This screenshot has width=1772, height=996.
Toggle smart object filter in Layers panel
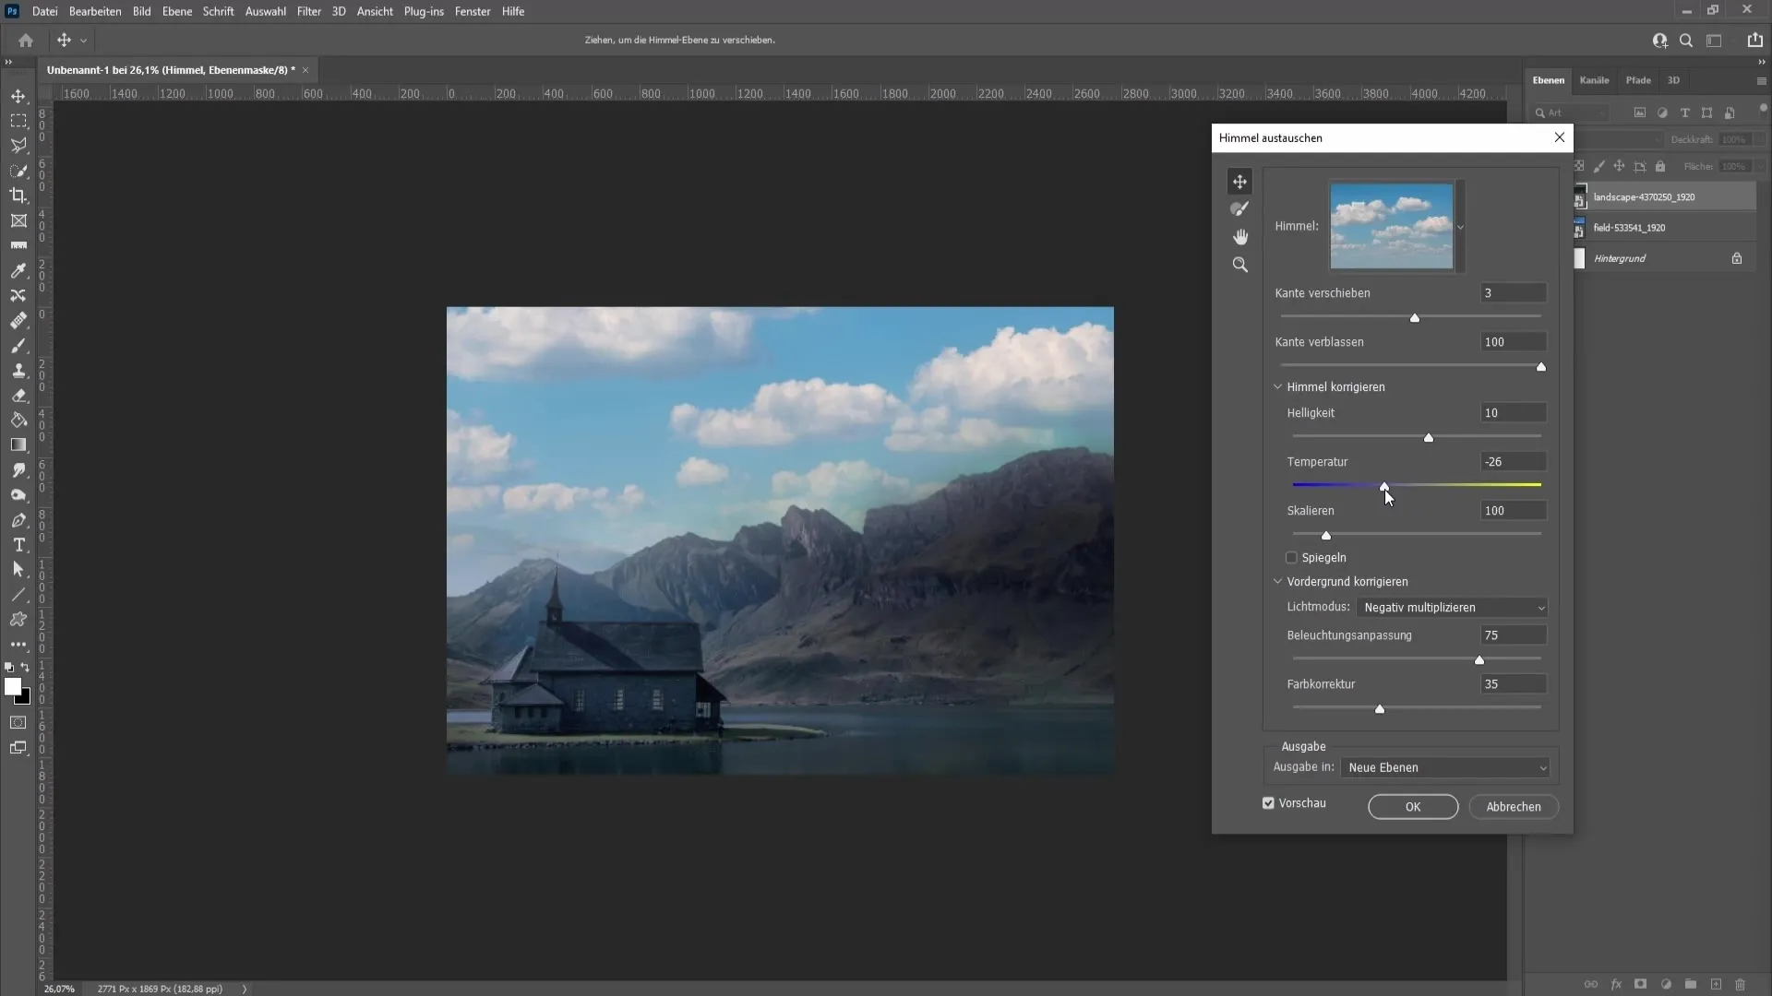point(1730,113)
